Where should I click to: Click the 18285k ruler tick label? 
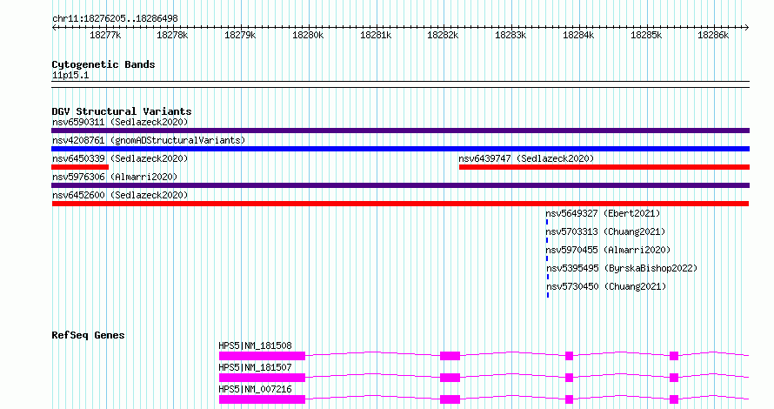(x=646, y=35)
